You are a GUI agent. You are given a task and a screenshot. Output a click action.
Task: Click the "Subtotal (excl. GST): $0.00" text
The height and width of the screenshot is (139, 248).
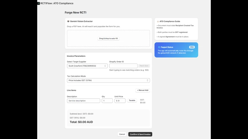point(82,114)
